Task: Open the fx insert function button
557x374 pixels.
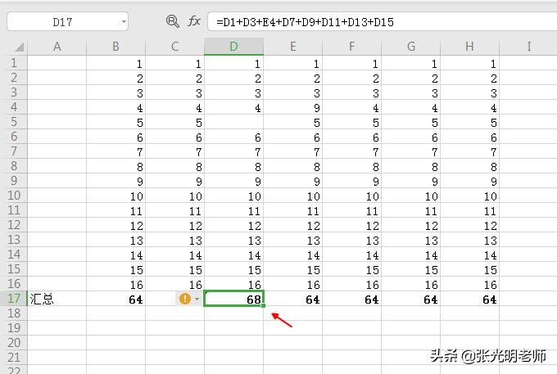Action: 194,21
